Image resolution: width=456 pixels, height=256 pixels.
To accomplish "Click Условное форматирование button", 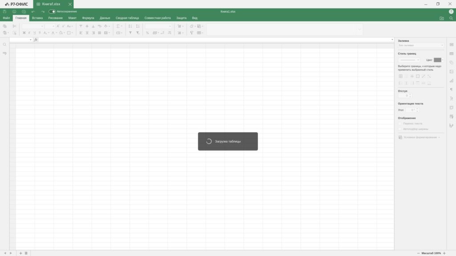I will pos(419,137).
